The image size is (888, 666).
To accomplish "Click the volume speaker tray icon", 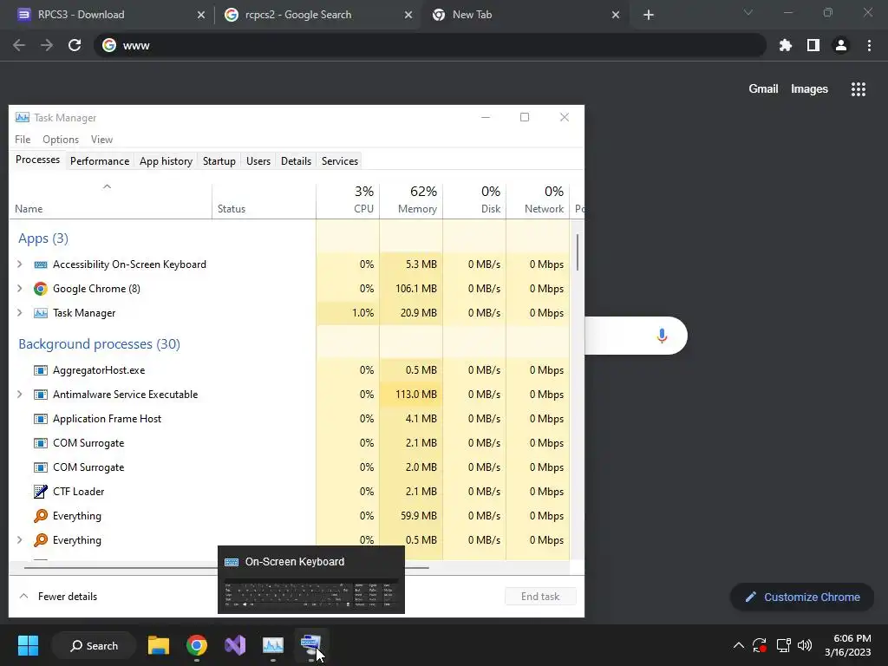I will click(805, 645).
